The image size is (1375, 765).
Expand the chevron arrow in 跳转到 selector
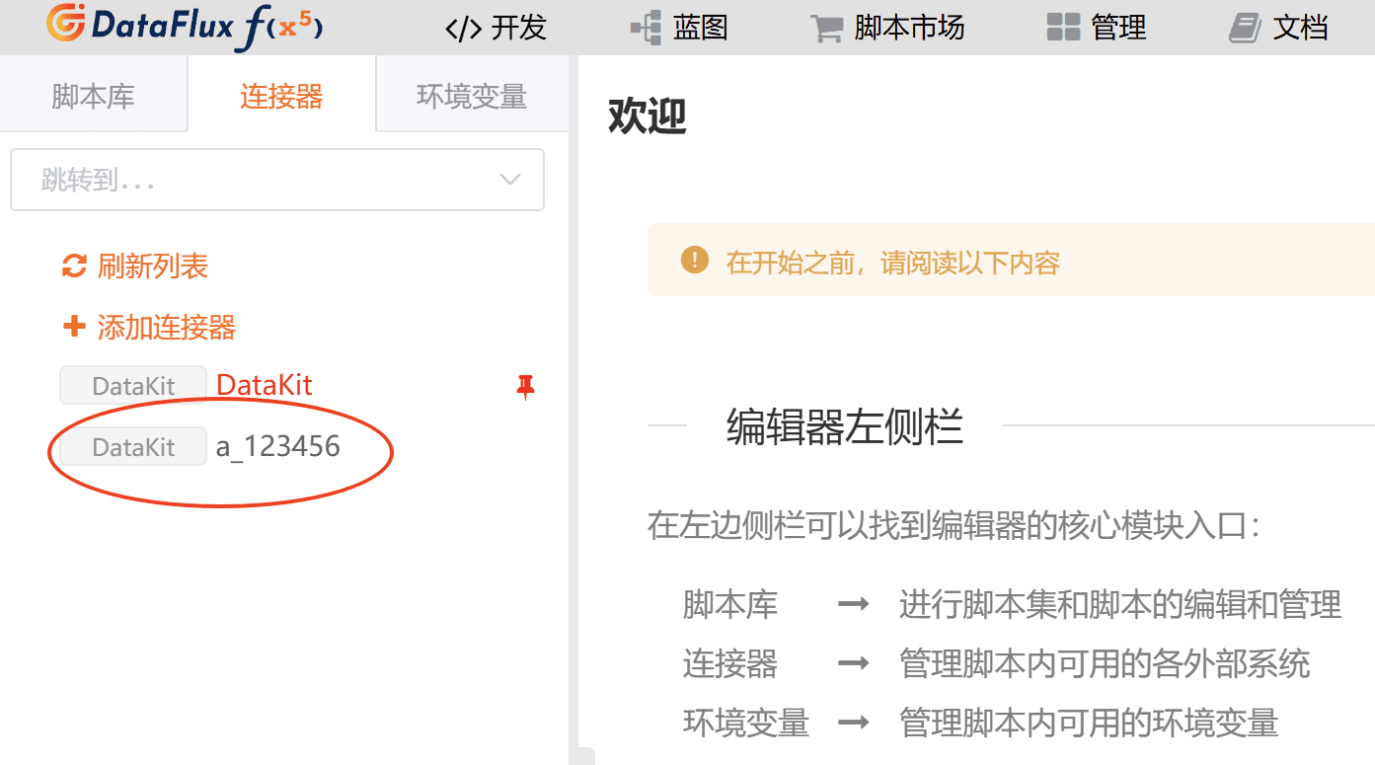pyautogui.click(x=510, y=180)
